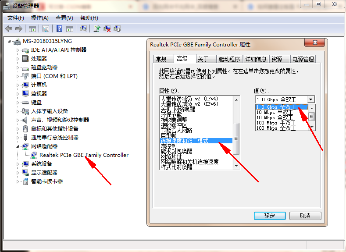Switch to the 常规 tab
Screen dimensions: 346x252
tap(163, 59)
